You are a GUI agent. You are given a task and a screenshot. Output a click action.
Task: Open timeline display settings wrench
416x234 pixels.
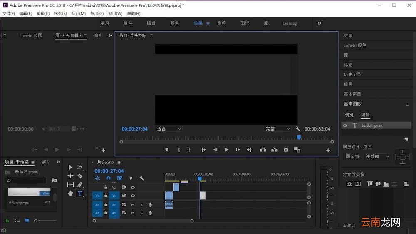142,178
